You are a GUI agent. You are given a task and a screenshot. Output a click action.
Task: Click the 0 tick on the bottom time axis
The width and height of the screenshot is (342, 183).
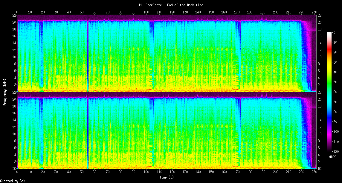click(x=17, y=172)
